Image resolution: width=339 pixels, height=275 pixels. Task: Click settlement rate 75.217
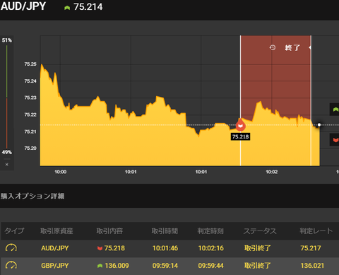pos(311,248)
